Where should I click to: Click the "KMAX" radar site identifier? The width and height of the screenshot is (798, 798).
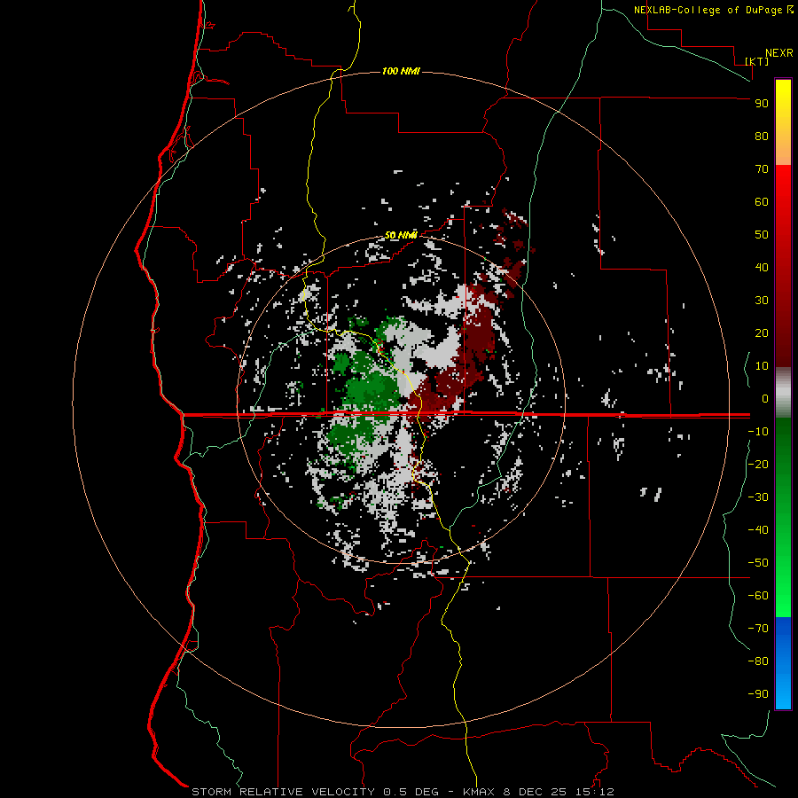(479, 792)
